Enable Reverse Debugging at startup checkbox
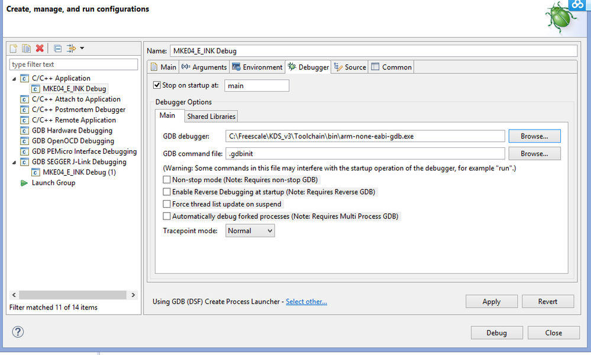Screen dimensions: 591x355 (167, 192)
